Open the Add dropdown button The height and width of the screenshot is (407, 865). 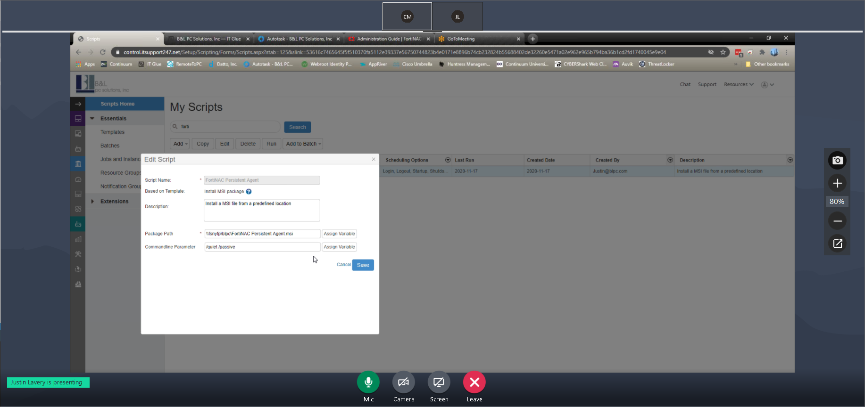(180, 144)
